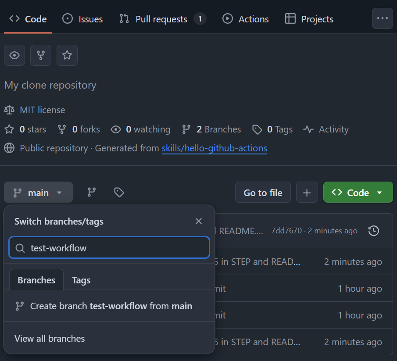This screenshot has width=397, height=361.
Task: Click the plus add file button
Action: tap(307, 193)
